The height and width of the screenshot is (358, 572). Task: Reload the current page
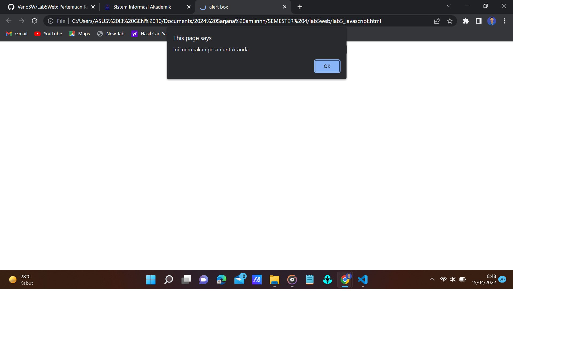tap(34, 21)
